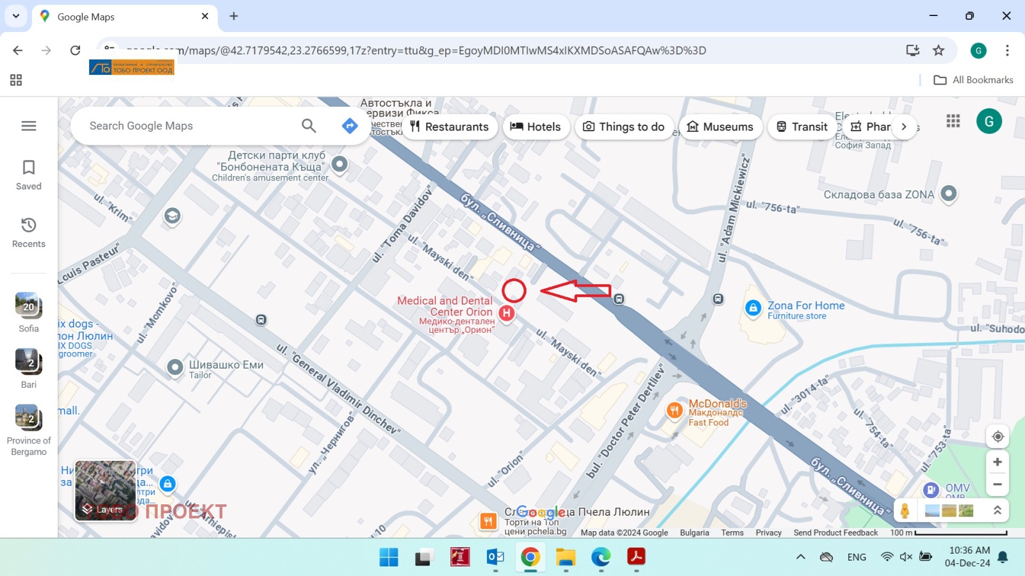This screenshot has height=576, width=1025.
Task: Expand the map imagery options panel
Action: pyautogui.click(x=997, y=511)
